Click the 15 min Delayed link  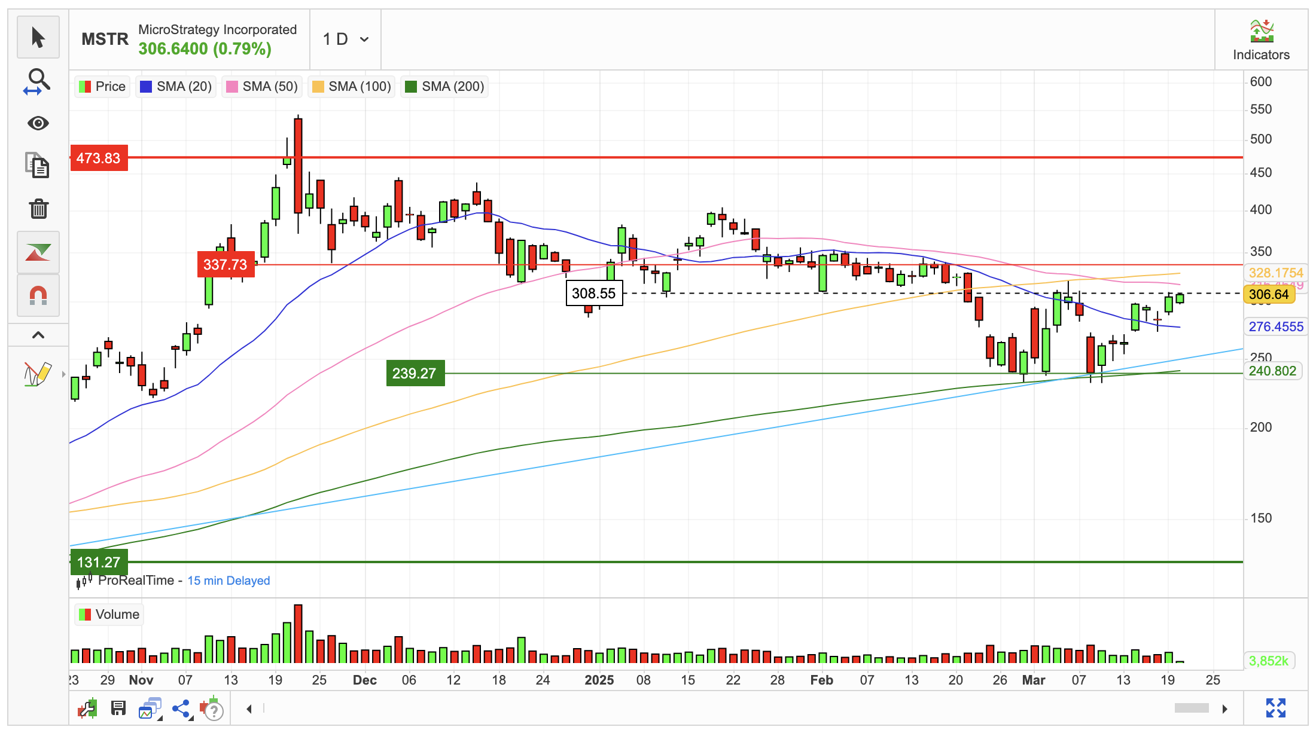(229, 581)
